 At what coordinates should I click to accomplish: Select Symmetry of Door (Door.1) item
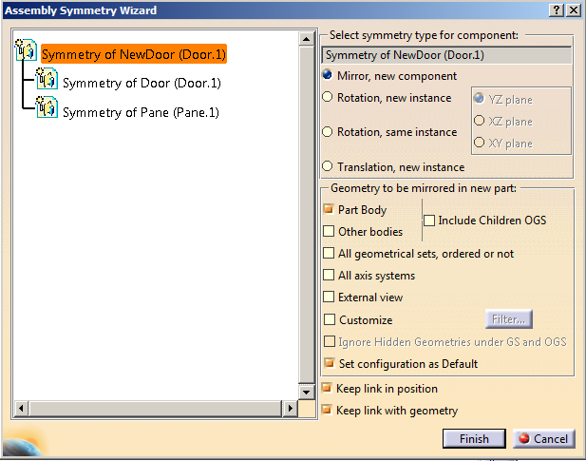point(142,84)
